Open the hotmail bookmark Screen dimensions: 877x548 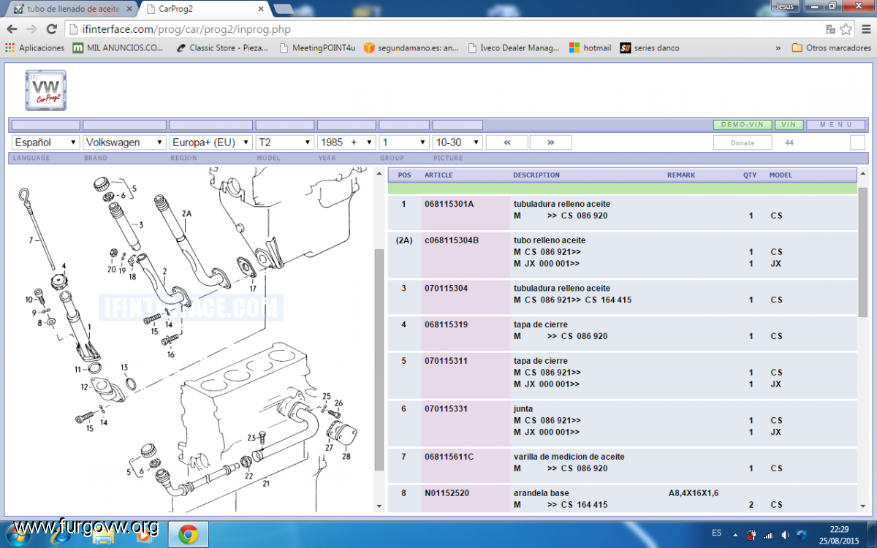click(591, 48)
